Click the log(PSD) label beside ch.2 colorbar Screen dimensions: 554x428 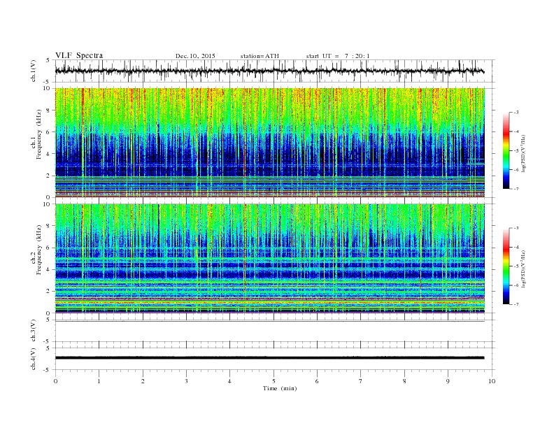tap(523, 269)
